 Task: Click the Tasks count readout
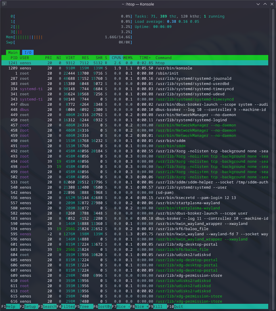point(180,16)
